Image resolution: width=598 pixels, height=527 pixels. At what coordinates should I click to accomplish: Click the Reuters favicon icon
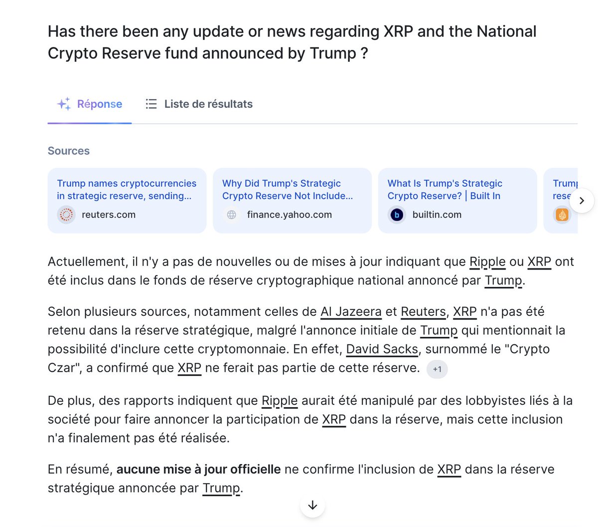click(66, 215)
